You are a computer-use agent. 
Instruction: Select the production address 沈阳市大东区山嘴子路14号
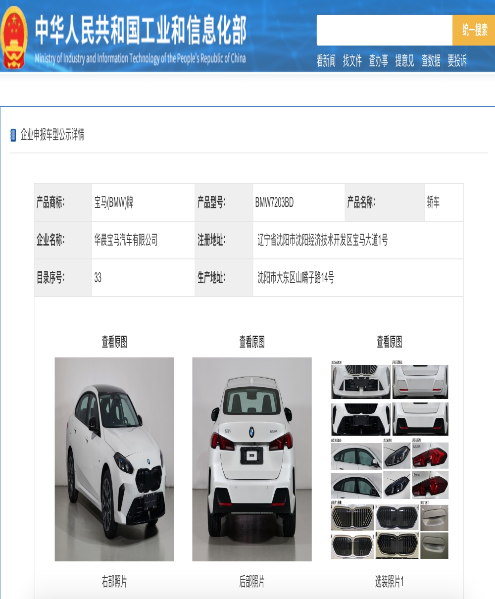pyautogui.click(x=296, y=278)
